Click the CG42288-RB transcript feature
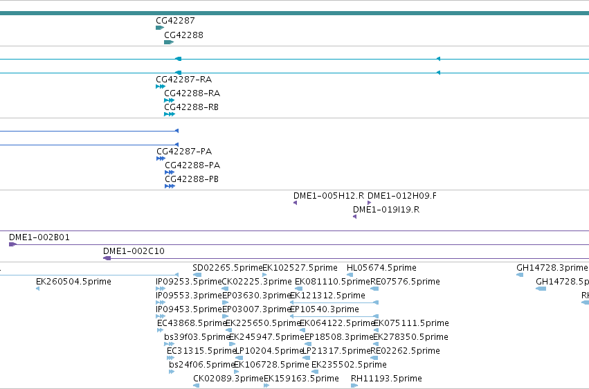This screenshot has height=389, width=589. coord(170,114)
